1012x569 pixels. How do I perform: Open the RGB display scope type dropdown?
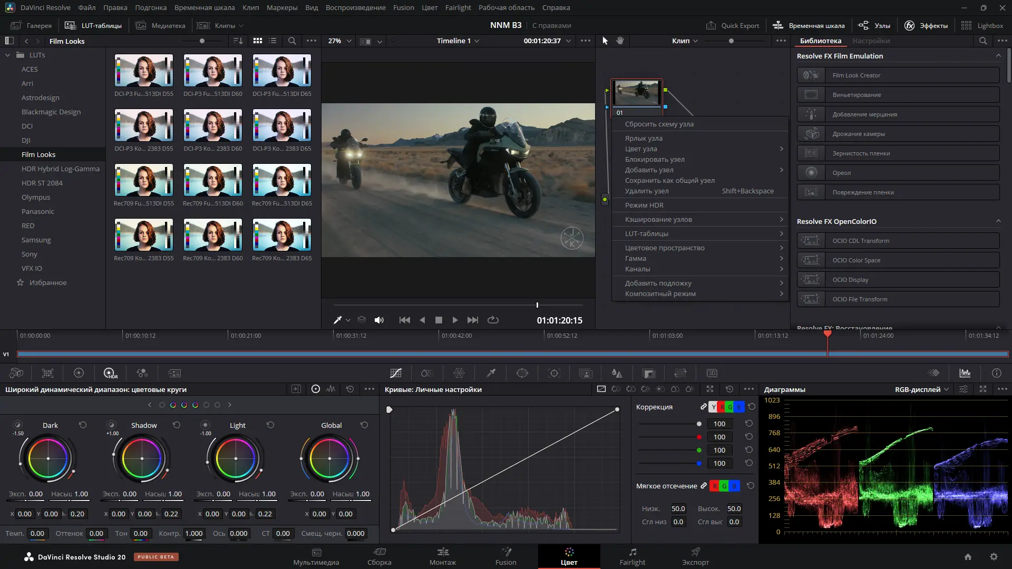coord(921,389)
